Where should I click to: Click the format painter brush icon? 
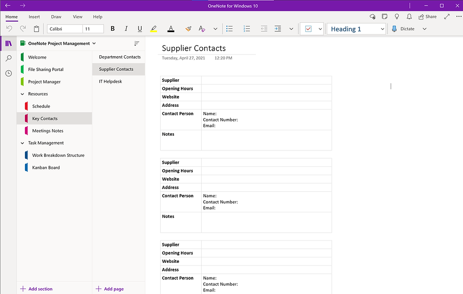click(189, 29)
